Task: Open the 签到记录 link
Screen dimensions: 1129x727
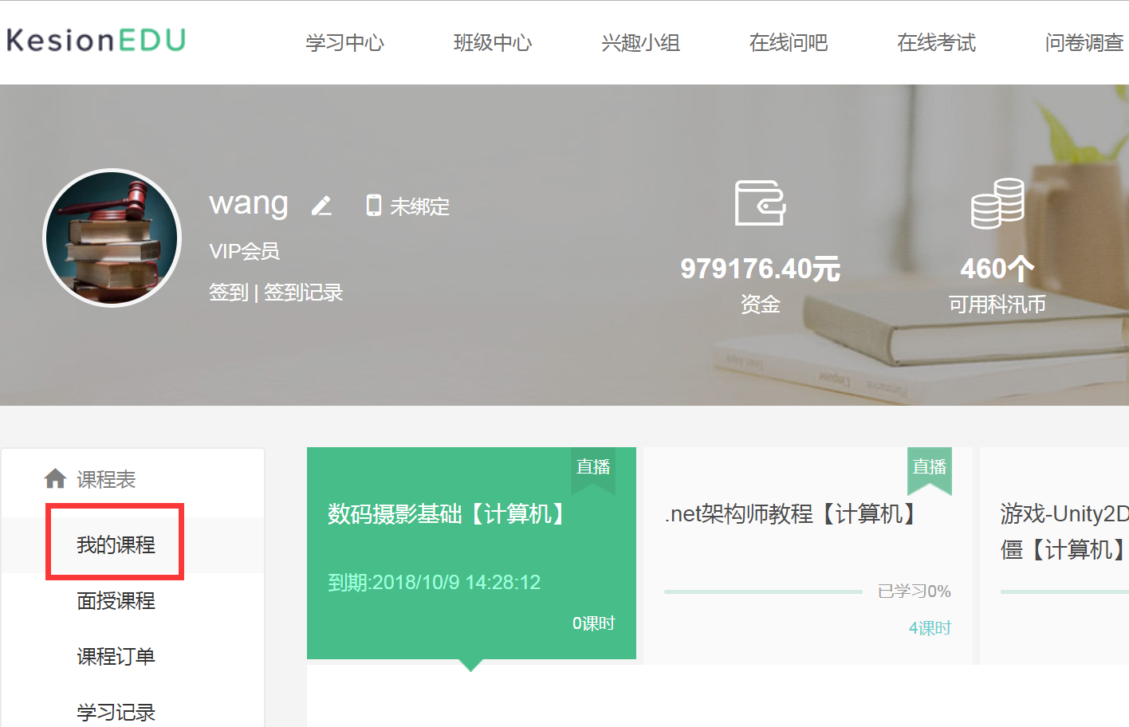Action: (303, 293)
